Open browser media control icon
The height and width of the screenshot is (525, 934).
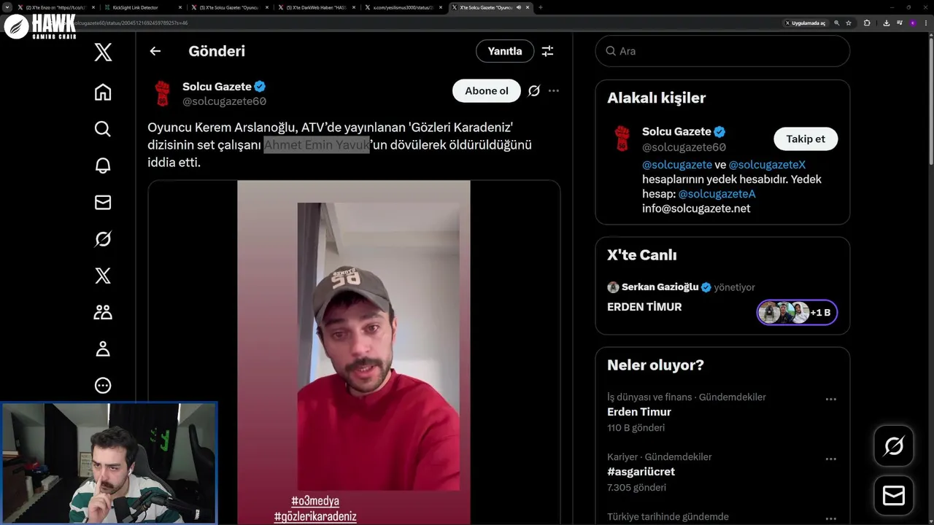[900, 23]
